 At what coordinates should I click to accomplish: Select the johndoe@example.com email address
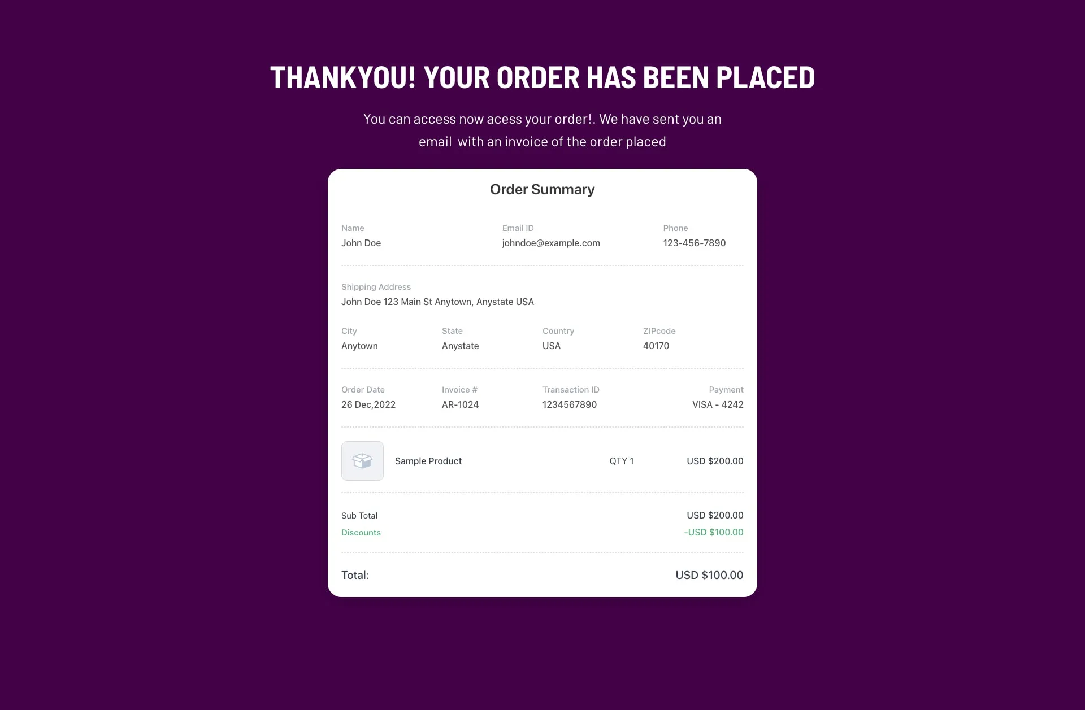click(x=551, y=243)
